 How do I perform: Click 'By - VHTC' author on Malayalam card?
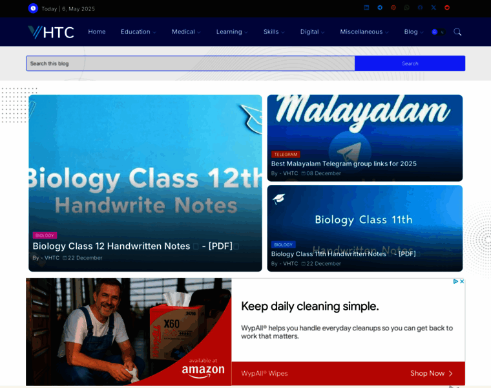[x=285, y=173]
